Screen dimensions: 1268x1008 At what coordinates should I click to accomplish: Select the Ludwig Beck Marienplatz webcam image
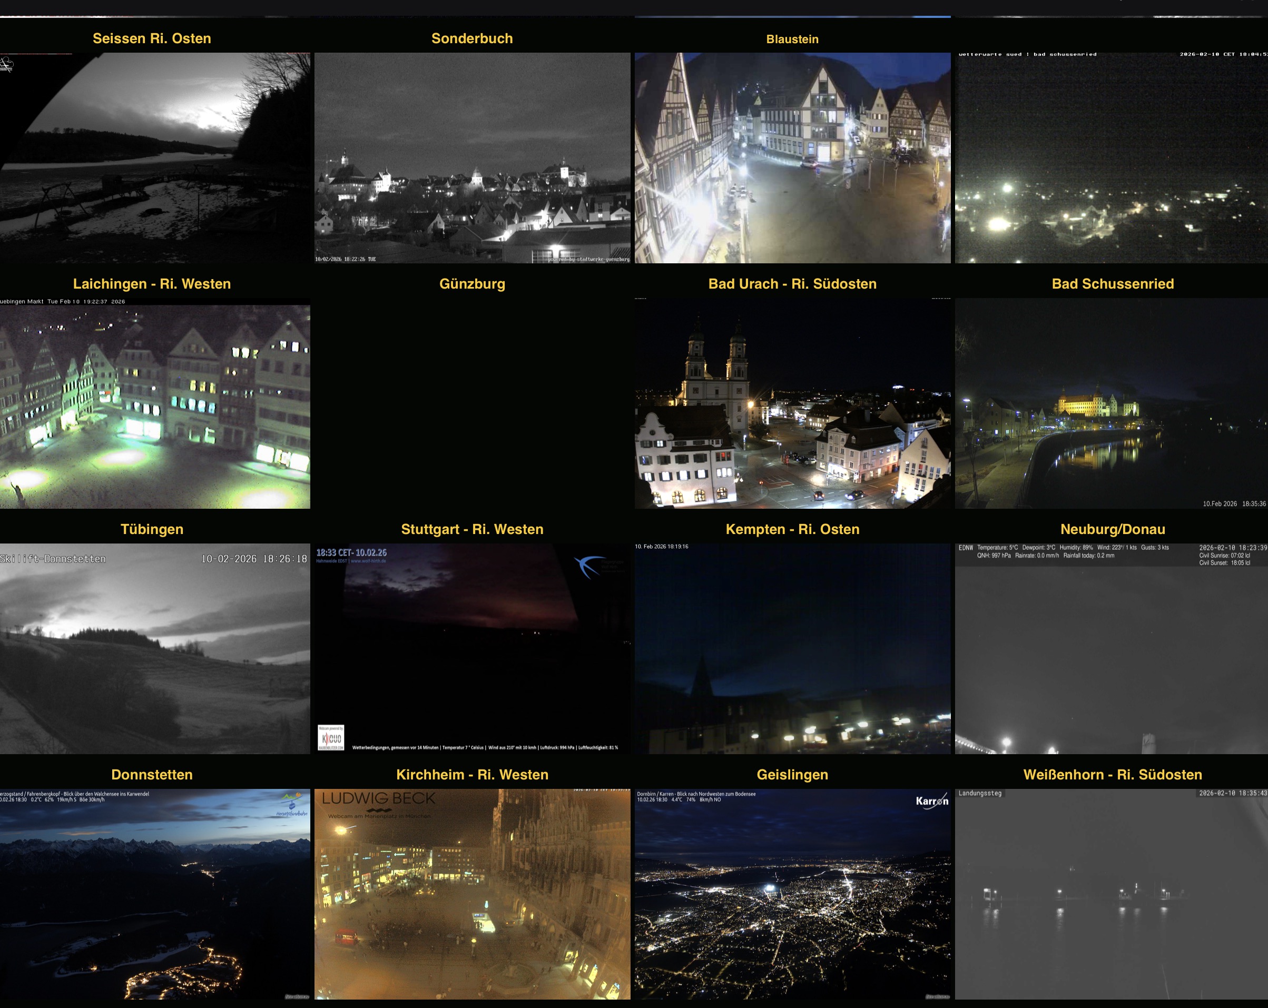[471, 894]
